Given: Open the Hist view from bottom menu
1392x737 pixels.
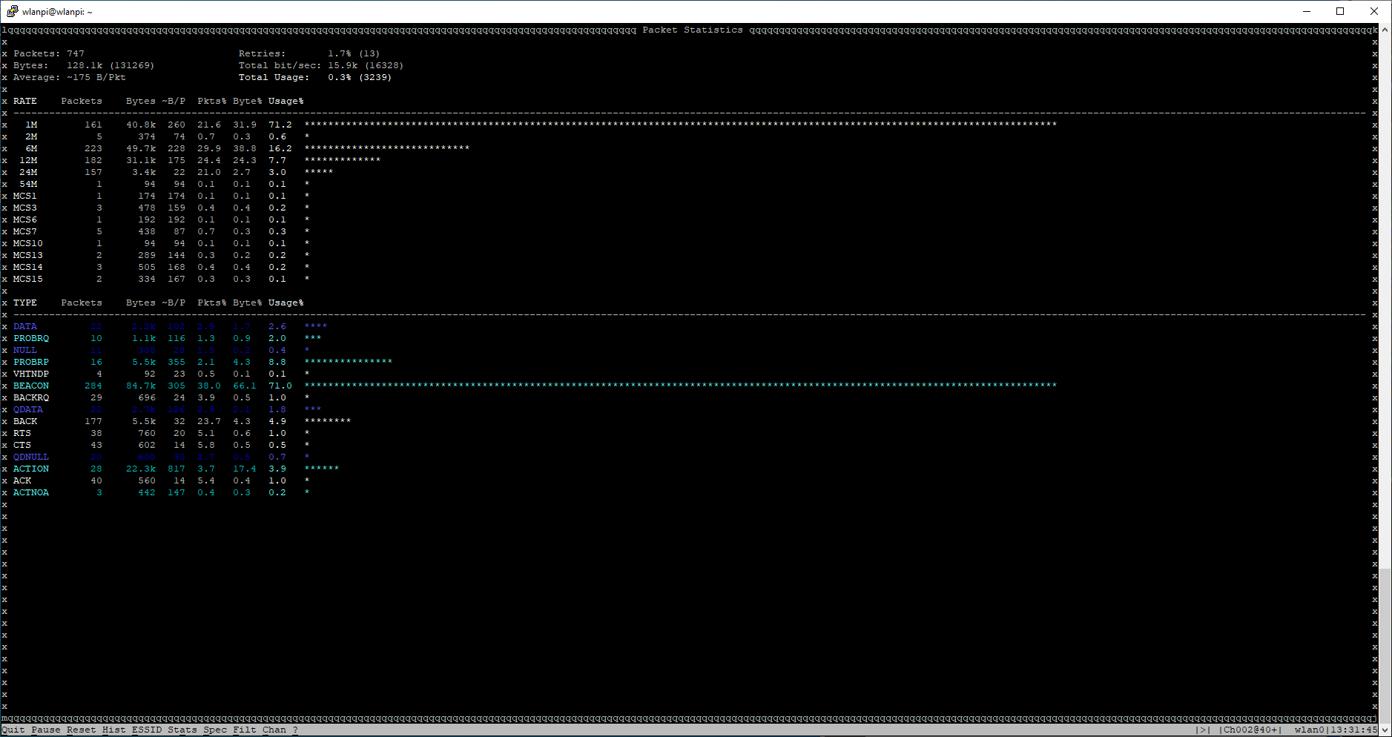Looking at the screenshot, I should [114, 730].
